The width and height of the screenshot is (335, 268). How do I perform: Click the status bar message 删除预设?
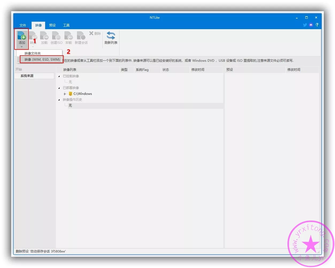[x=41, y=251]
